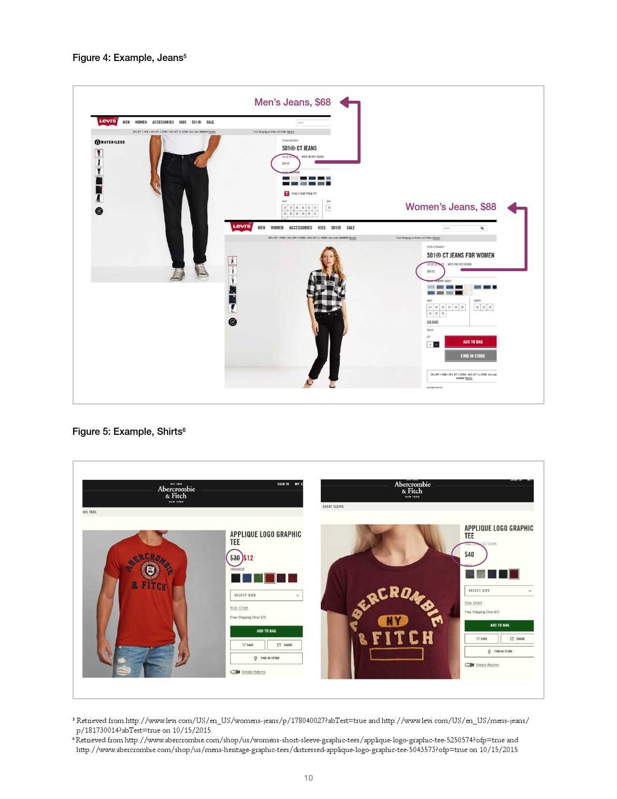Open the SALE menu on the women's Levi's page
This screenshot has width=617, height=799.
351,228
